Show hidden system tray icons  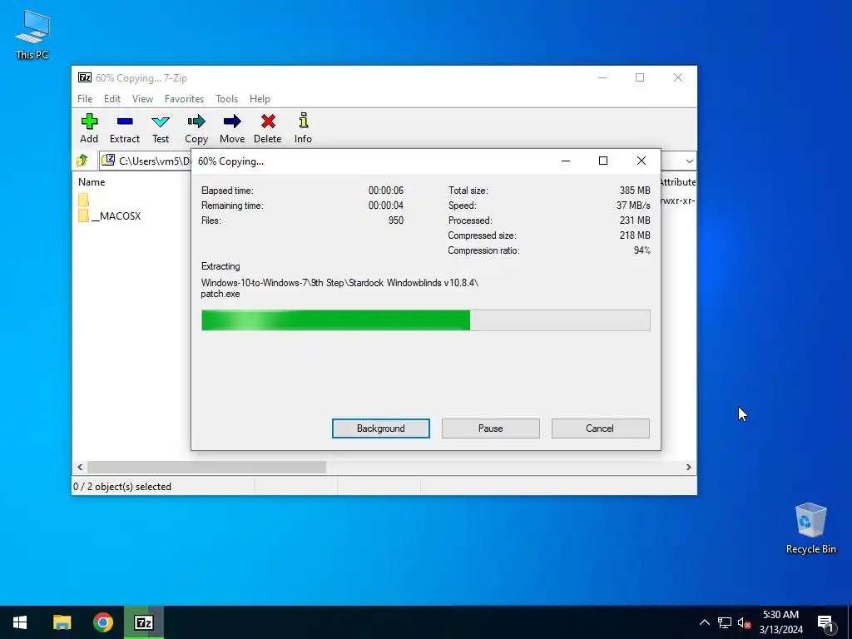pos(704,622)
